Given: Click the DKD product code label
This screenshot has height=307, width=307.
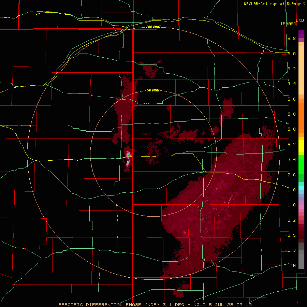Looking at the screenshot, I should [300, 20].
